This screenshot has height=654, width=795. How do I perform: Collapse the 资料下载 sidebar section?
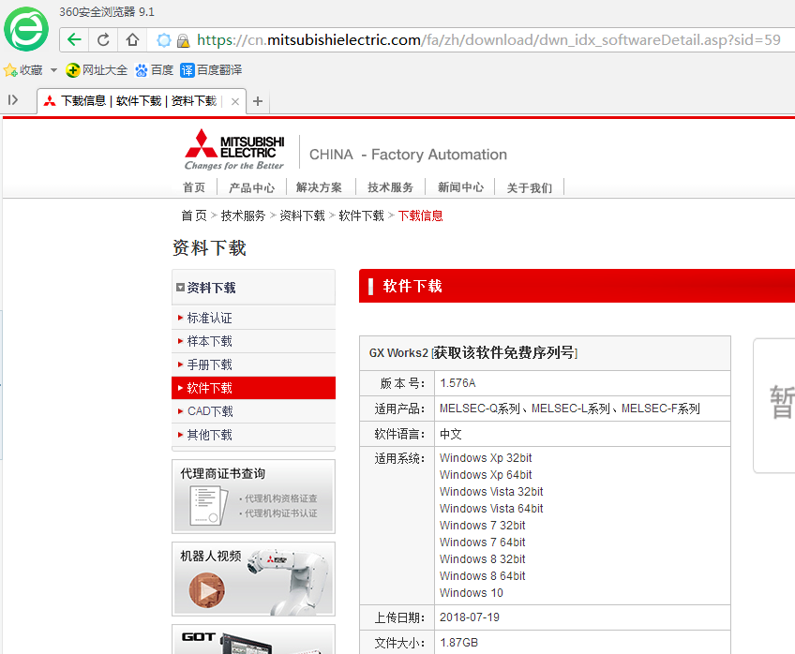click(x=181, y=288)
